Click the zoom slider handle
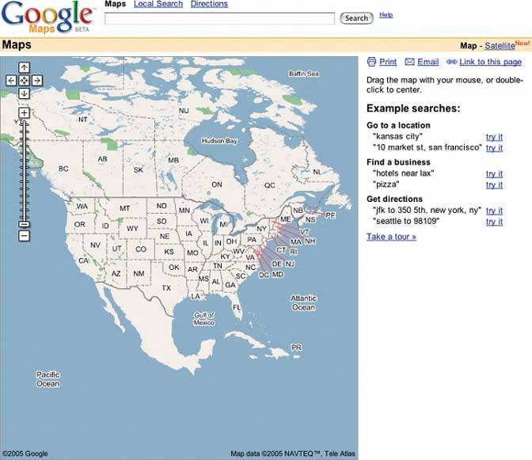Viewport: 532px width, 460px height. [24, 224]
